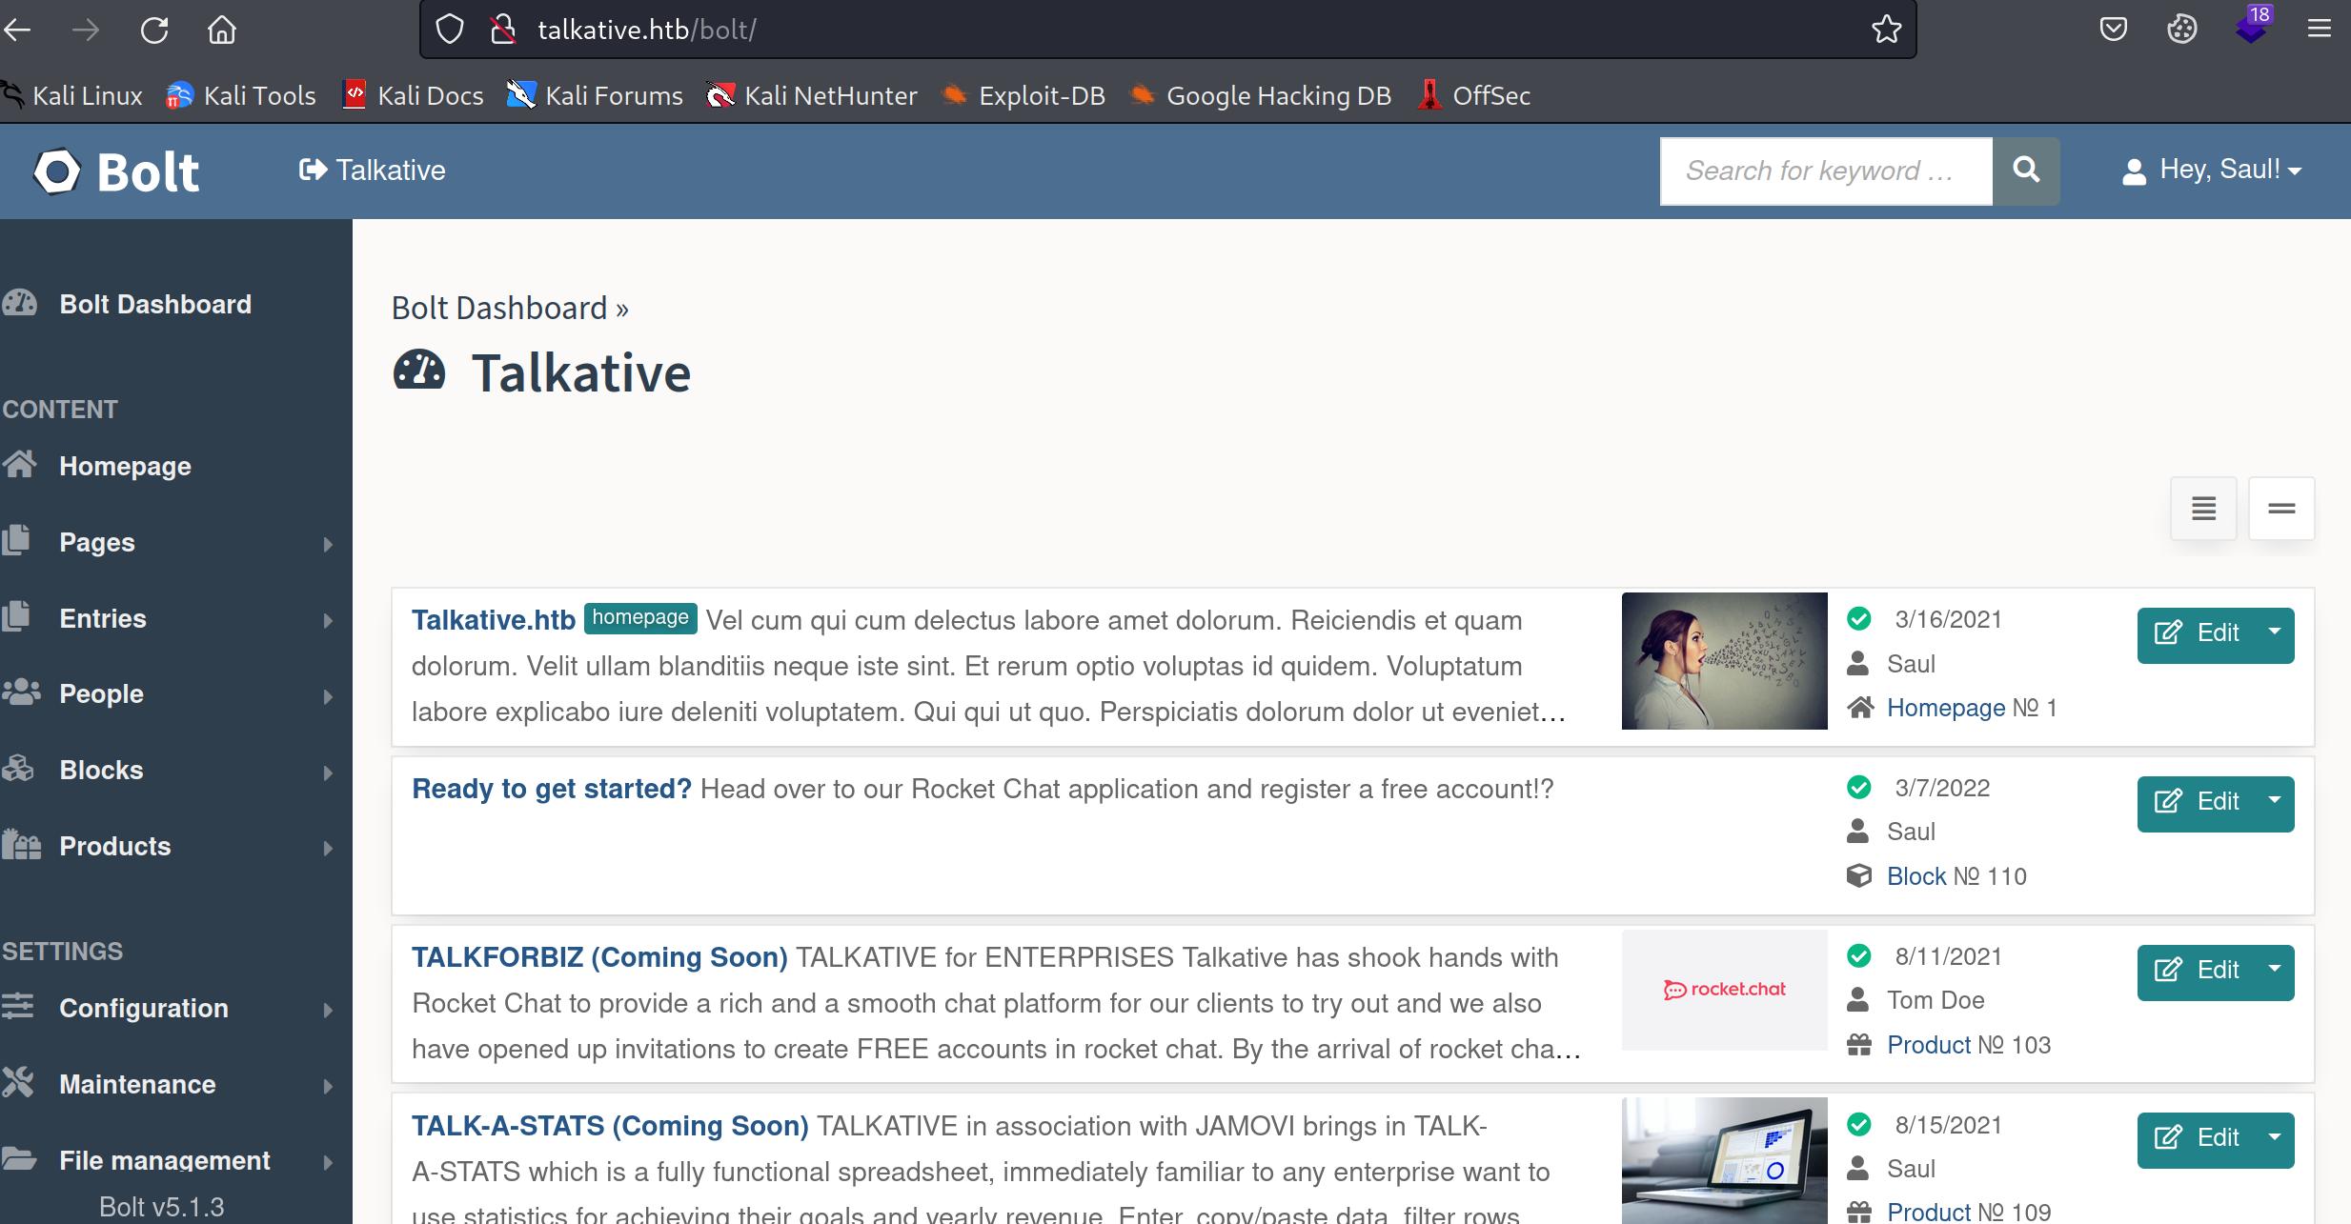Click the rocket.chat thumbnail image
This screenshot has height=1224, width=2351.
(1724, 990)
